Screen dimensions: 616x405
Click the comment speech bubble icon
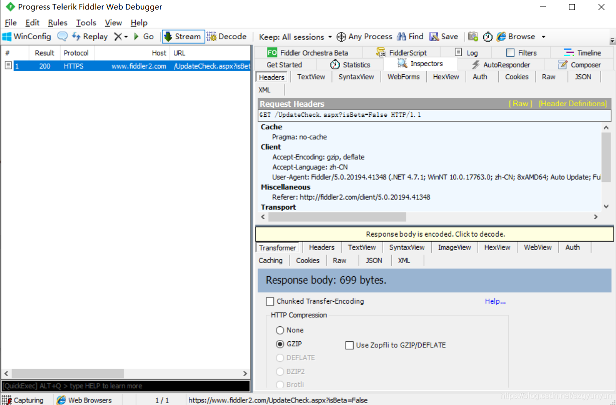(62, 37)
